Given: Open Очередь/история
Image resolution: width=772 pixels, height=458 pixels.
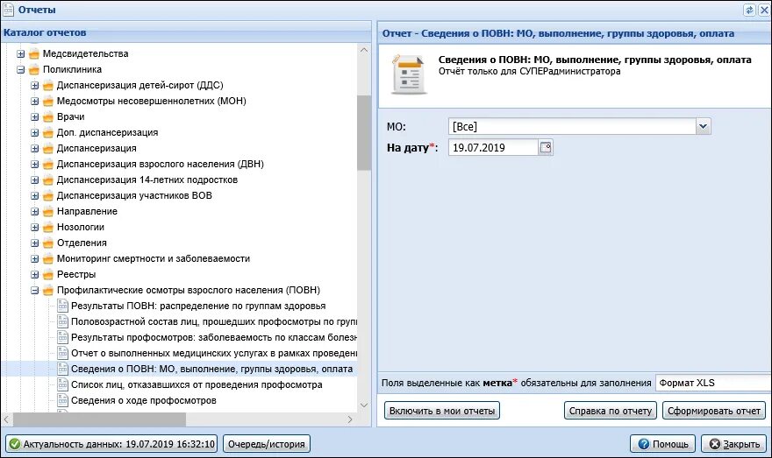Looking at the screenshot, I should pos(267,444).
